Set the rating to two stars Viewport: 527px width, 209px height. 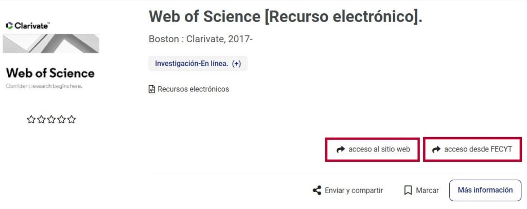pos(41,120)
